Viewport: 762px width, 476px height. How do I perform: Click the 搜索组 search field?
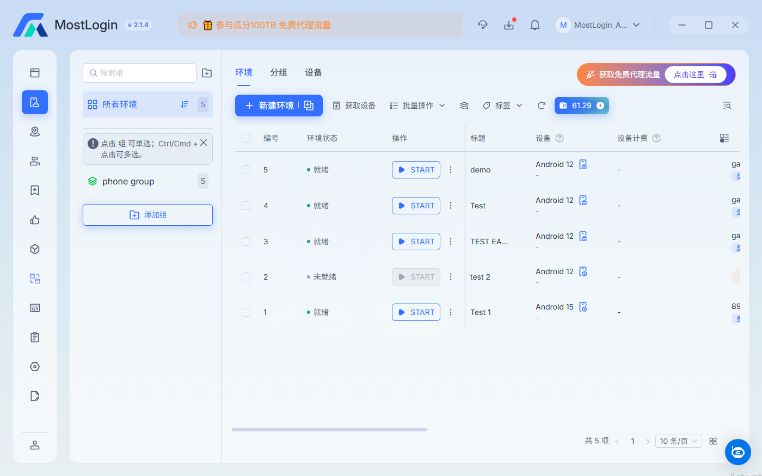coord(139,73)
